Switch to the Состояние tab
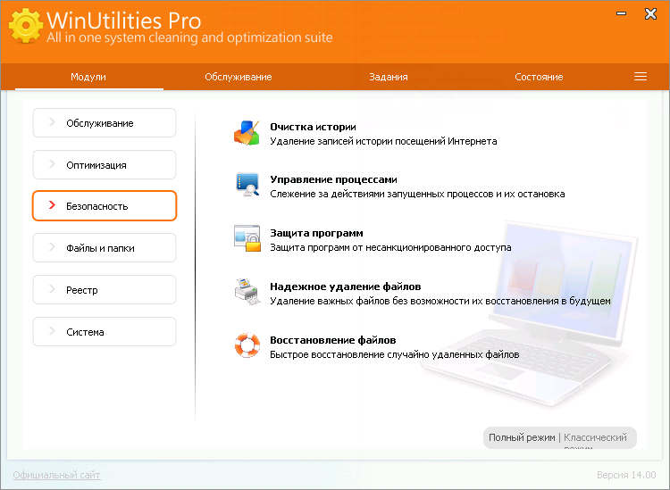Screen dimensions: 670x490 pyautogui.click(x=539, y=77)
